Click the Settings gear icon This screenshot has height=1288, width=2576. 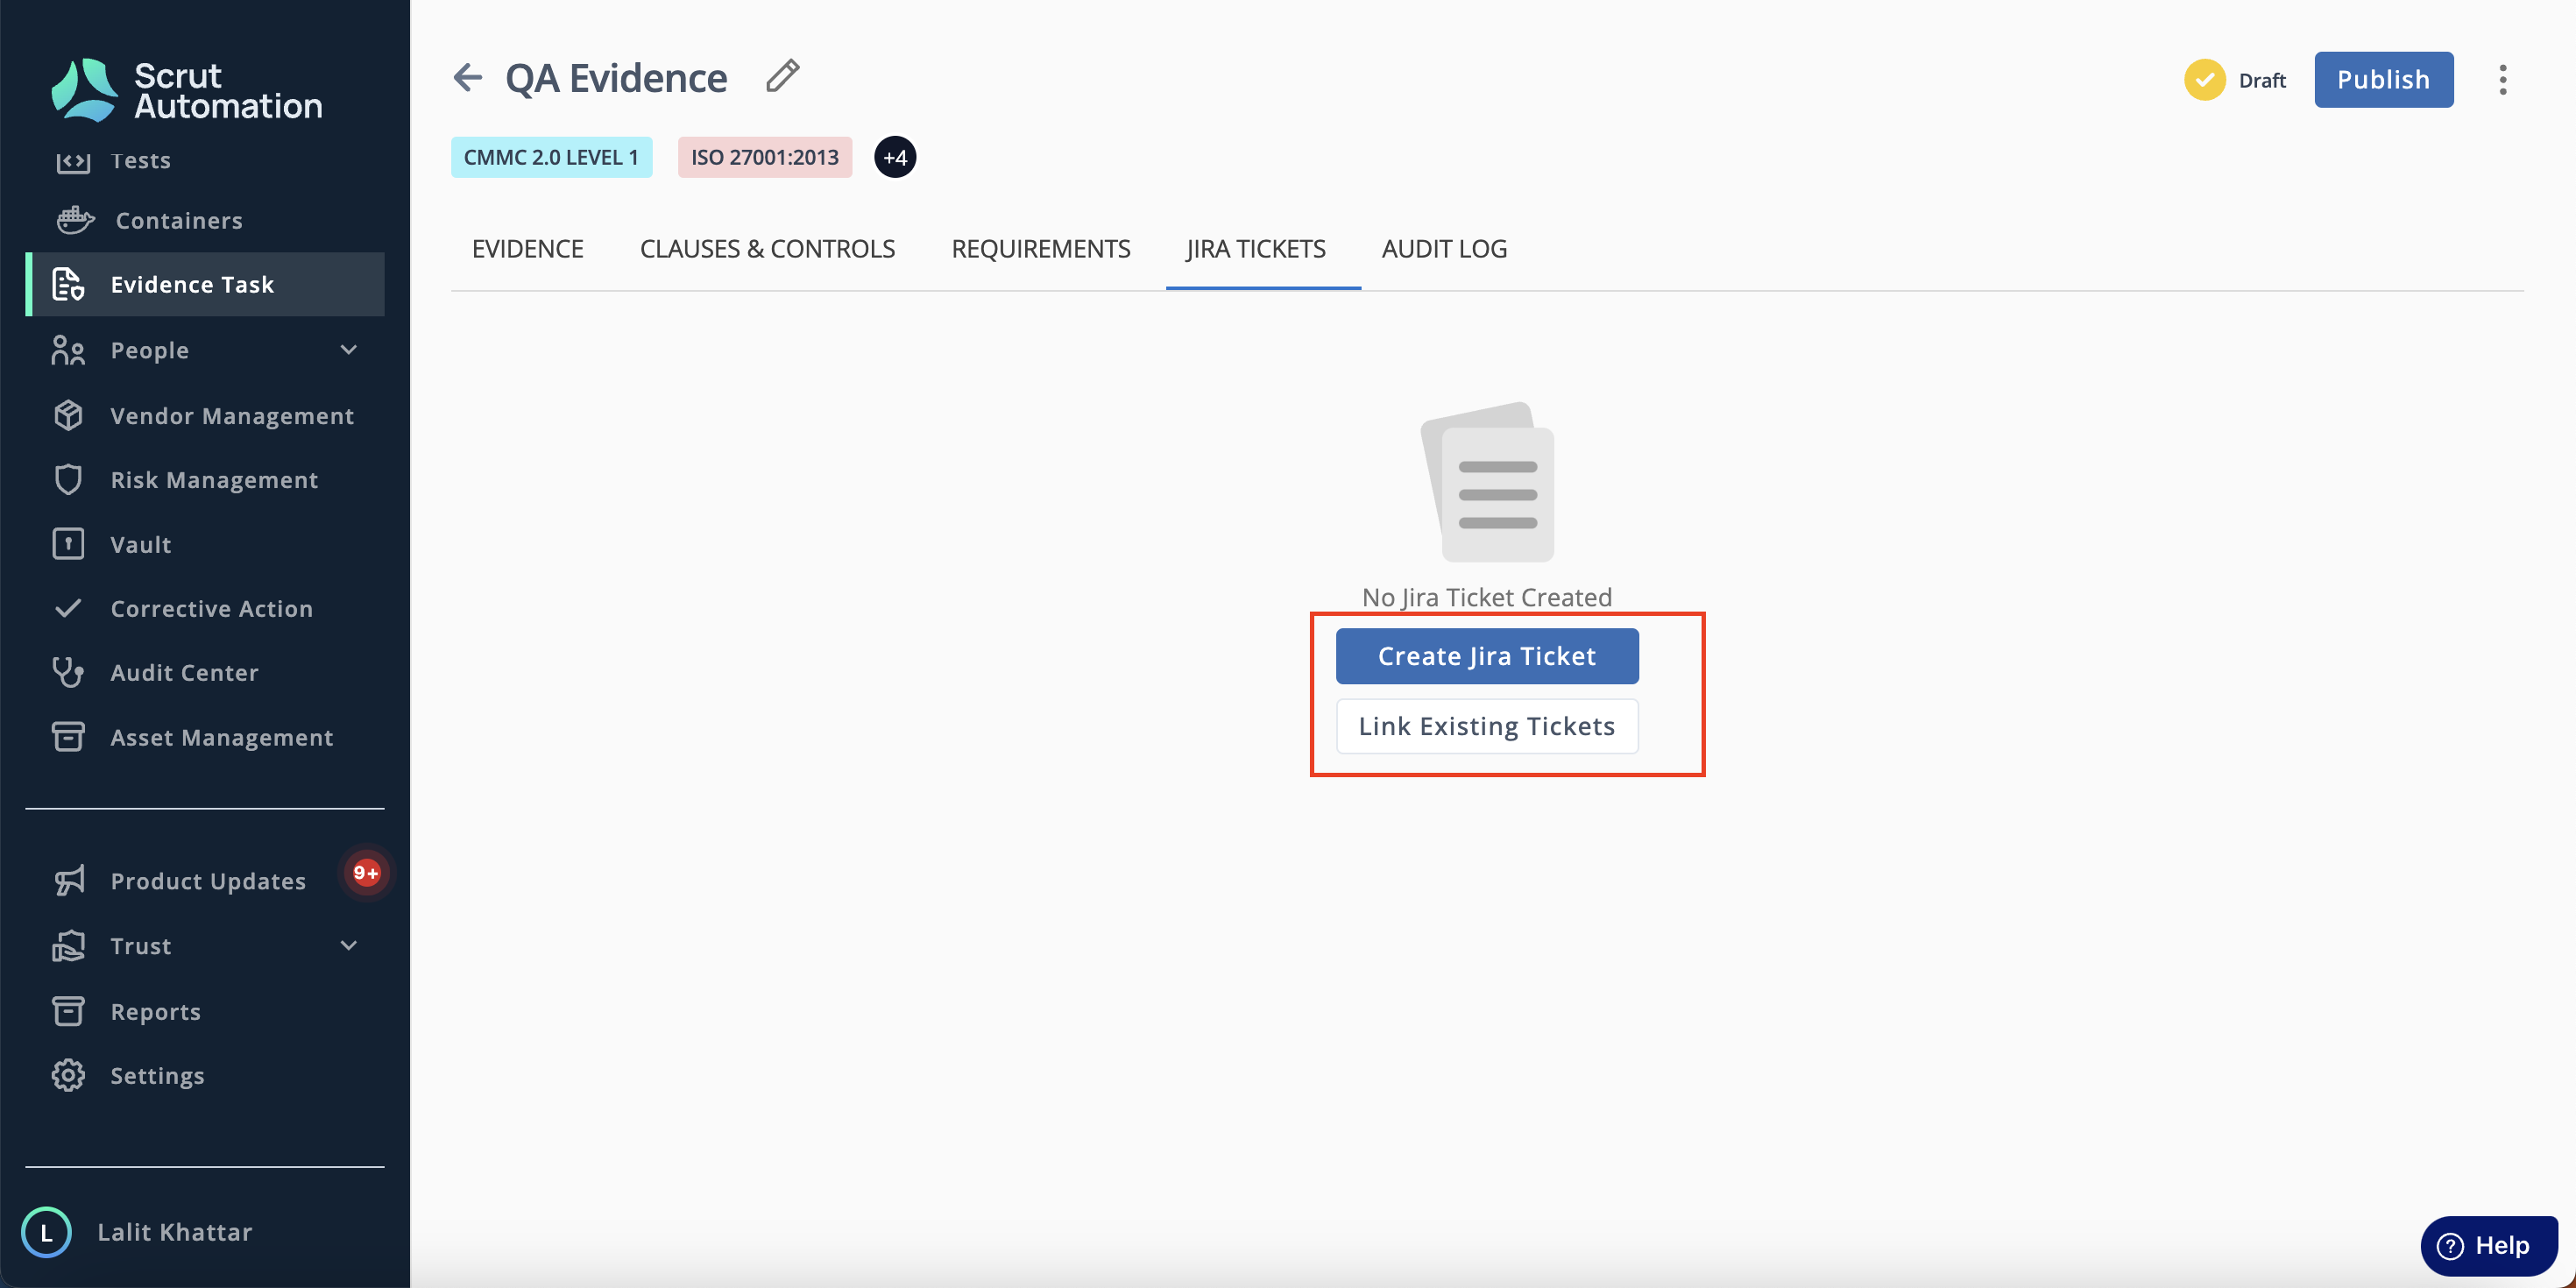click(x=68, y=1075)
